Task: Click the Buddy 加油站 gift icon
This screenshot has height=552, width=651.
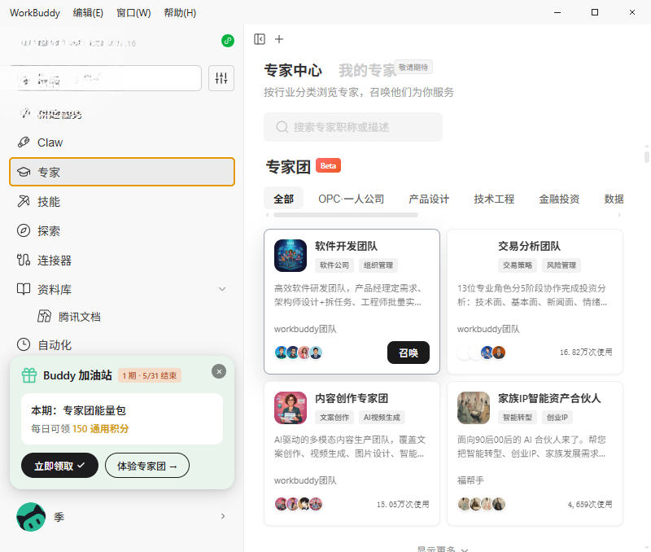Action: (x=29, y=375)
